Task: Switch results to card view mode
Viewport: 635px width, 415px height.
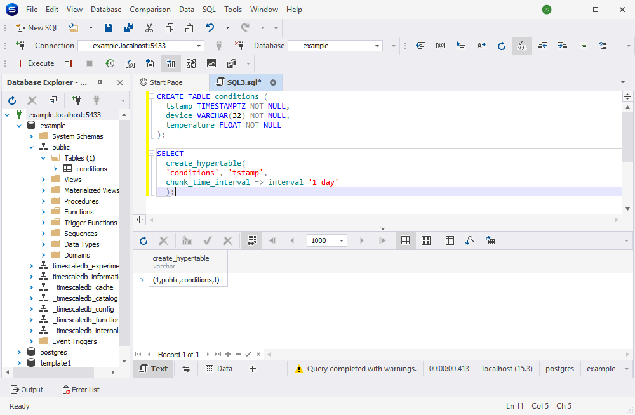Action: (426, 241)
